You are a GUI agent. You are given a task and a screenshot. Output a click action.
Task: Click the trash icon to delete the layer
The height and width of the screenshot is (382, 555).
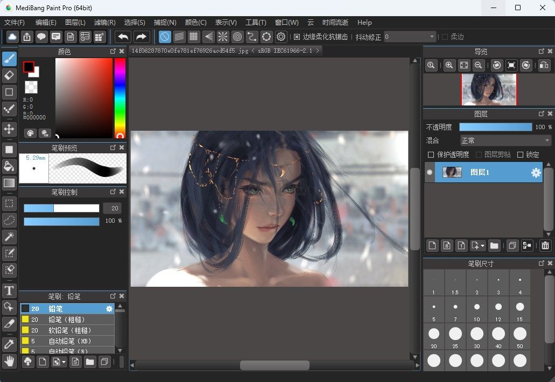coord(545,245)
